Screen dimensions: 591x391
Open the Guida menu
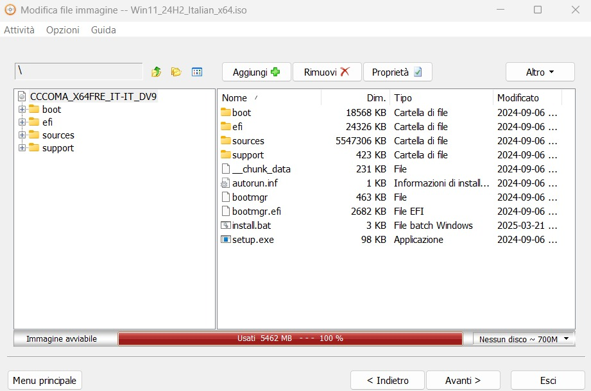point(103,30)
